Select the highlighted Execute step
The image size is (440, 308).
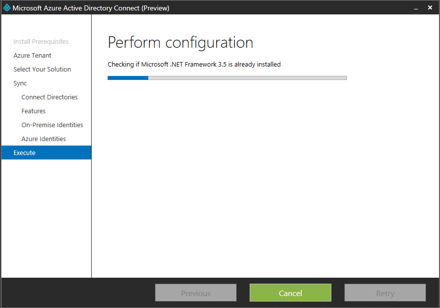coord(24,153)
